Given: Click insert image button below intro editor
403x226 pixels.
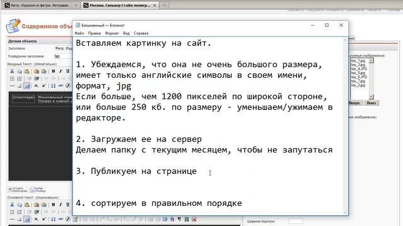Looking at the screenshot, I should point(18,190).
